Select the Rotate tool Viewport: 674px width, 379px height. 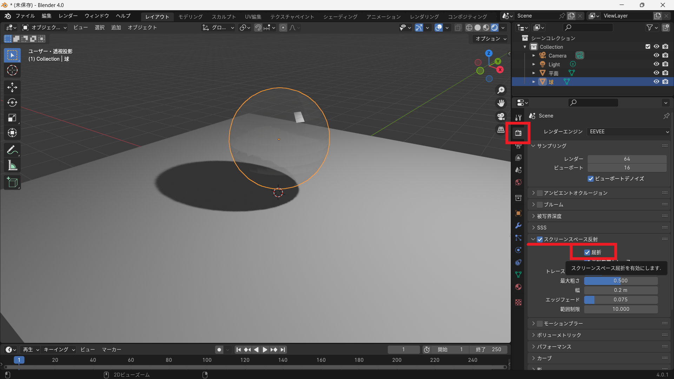(x=12, y=102)
